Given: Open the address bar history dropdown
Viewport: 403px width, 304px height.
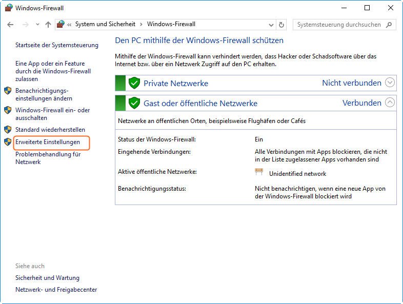Looking at the screenshot, I should [271, 25].
